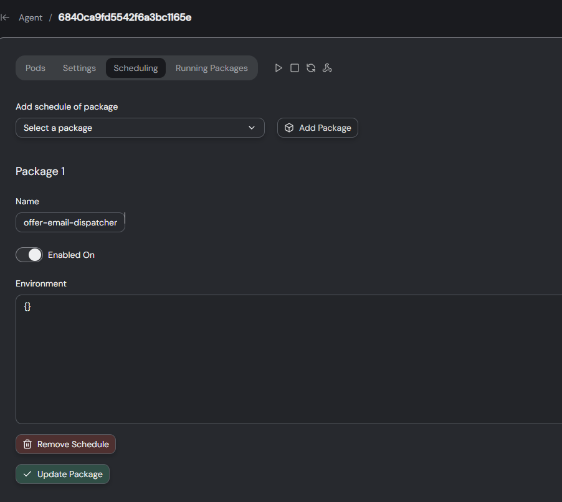Open the Select a package dropdown
This screenshot has height=502, width=562.
(140, 128)
